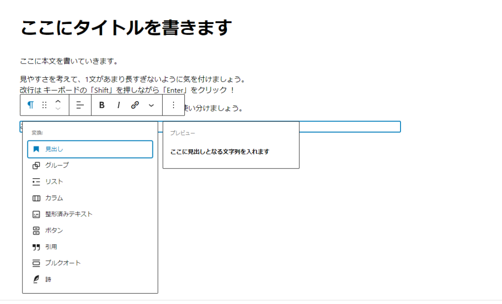The image size is (502, 304).
Task: Choose the カラム block option
Action: pyautogui.click(x=54, y=198)
